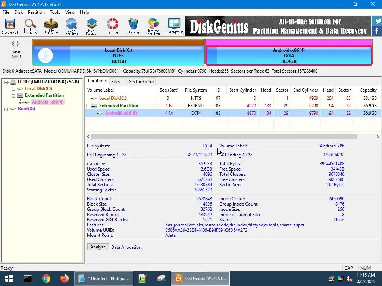Open the Windows Start menu
The height and width of the screenshot is (286, 382).
point(9,279)
